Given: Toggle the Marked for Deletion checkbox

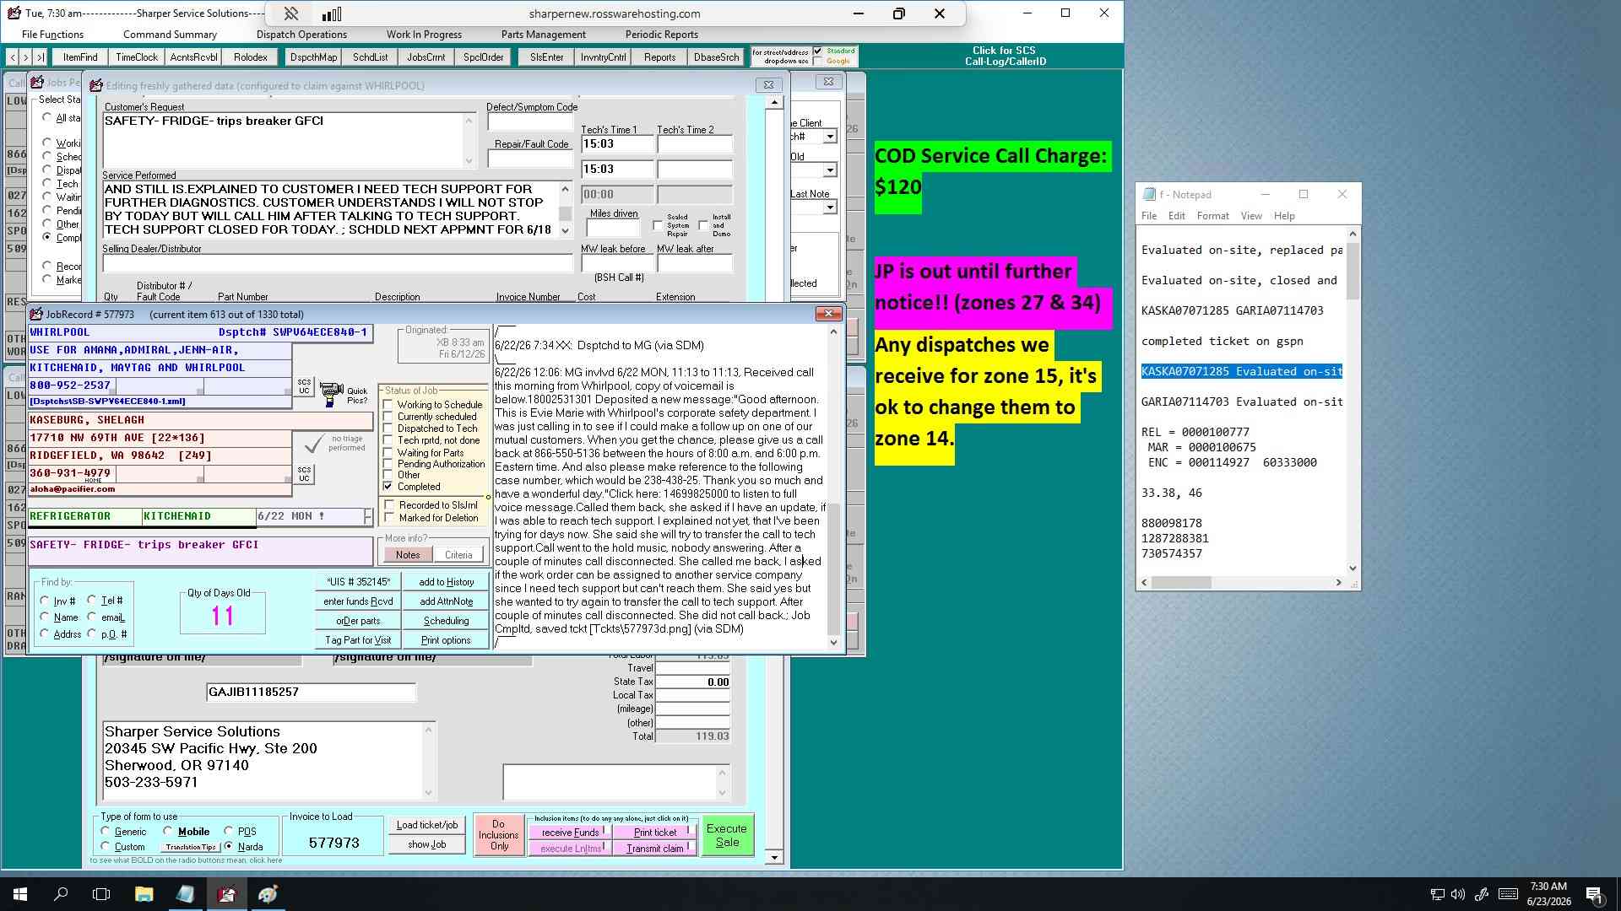Looking at the screenshot, I should [x=389, y=518].
